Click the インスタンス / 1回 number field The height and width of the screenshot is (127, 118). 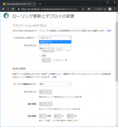point(46,60)
